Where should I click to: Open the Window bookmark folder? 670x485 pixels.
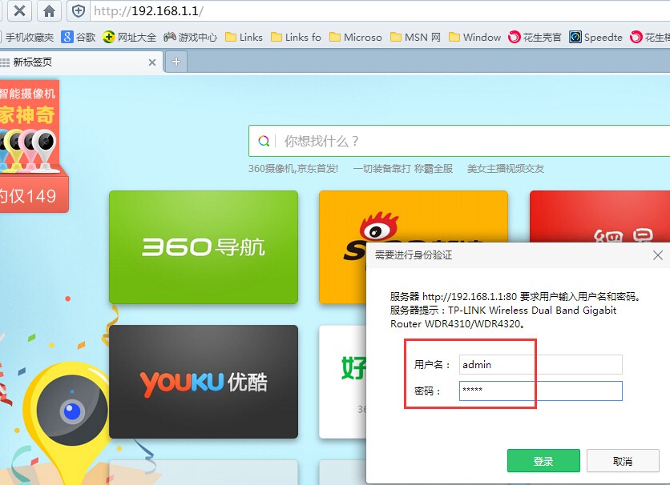coord(474,38)
